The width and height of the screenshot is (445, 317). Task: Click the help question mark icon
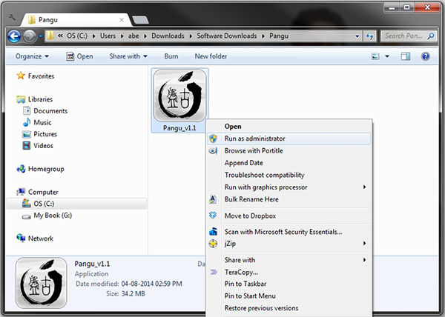pyautogui.click(x=426, y=56)
